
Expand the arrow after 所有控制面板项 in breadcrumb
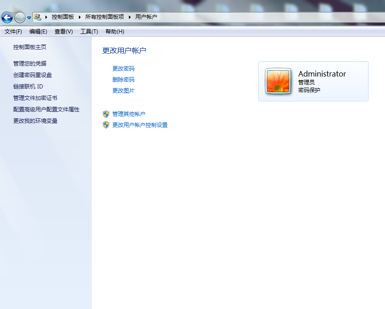coord(130,17)
